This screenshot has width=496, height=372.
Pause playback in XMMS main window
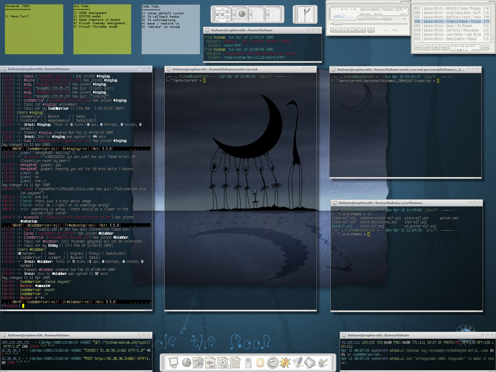coord(348,30)
